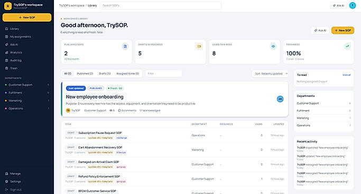The width and height of the screenshot is (361, 194).
Task: Open the user avatar T in top bar
Action: 353,5
